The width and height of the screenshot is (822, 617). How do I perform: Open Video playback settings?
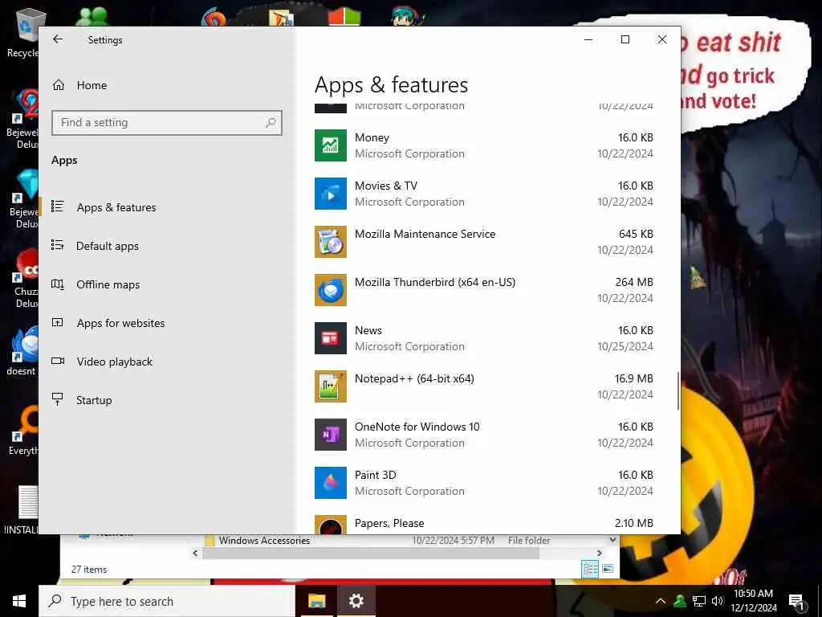(x=114, y=362)
